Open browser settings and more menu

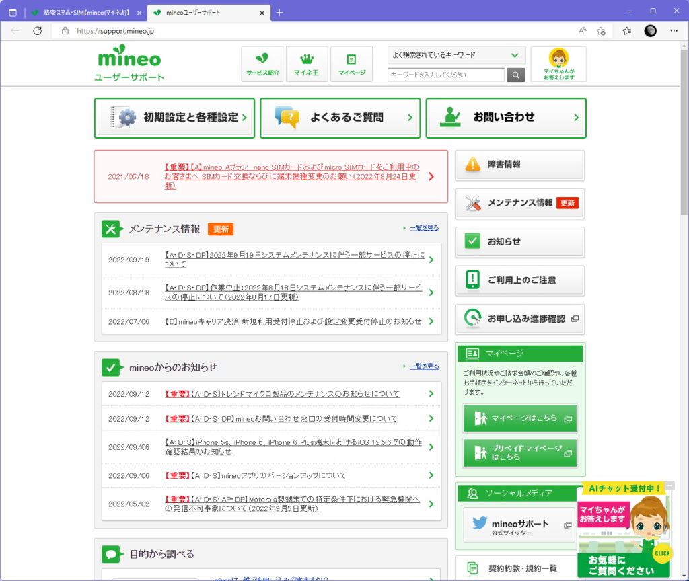click(x=674, y=31)
